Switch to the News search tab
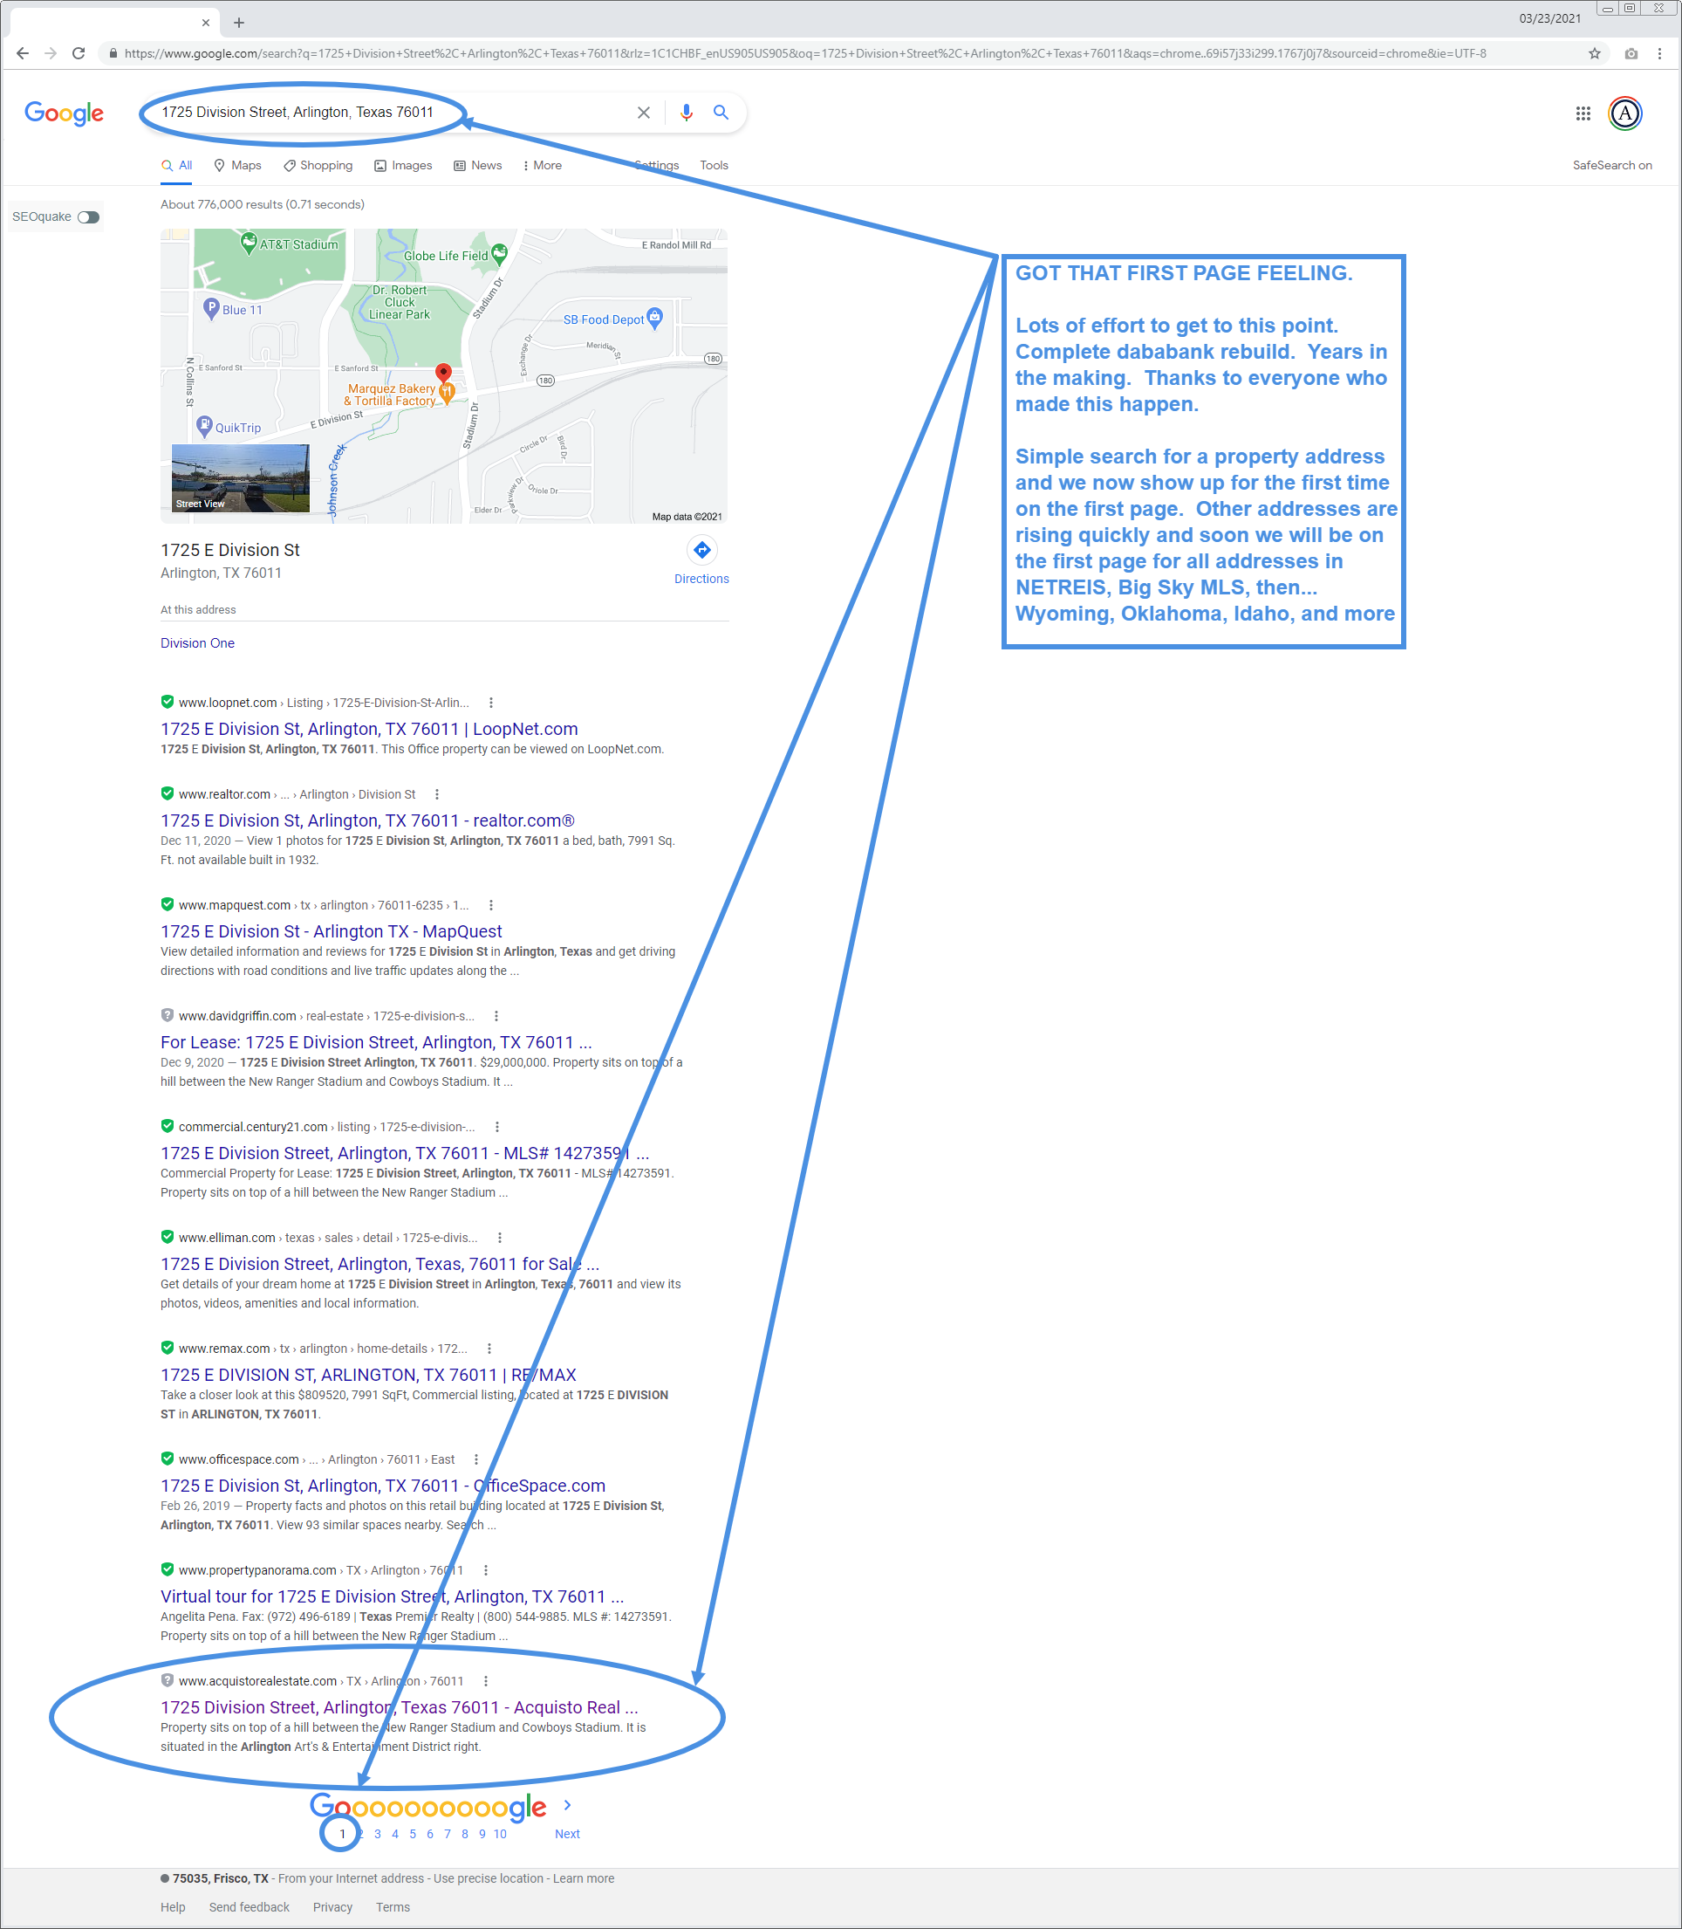Viewport: 1682px width, 1929px height. 478,165
